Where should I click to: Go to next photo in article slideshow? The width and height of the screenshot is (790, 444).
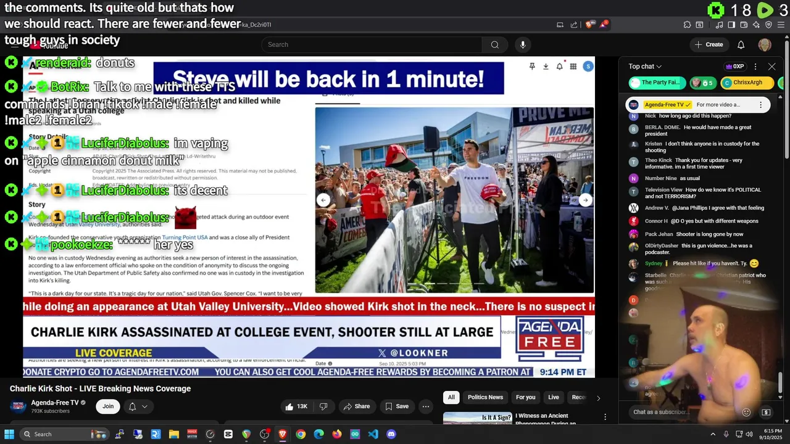(585, 200)
